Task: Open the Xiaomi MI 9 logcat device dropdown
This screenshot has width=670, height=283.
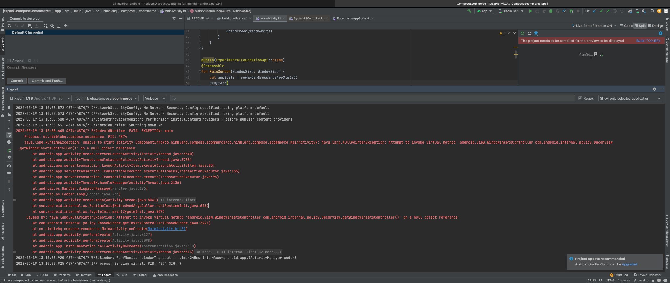Action: tap(40, 98)
